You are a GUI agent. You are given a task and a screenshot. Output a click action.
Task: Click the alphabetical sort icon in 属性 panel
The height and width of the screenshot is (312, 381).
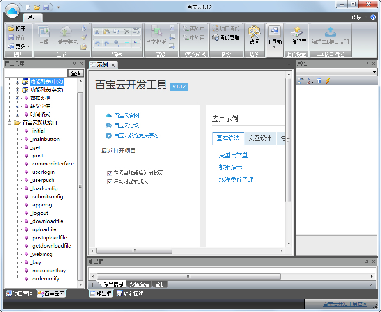(x=310, y=81)
